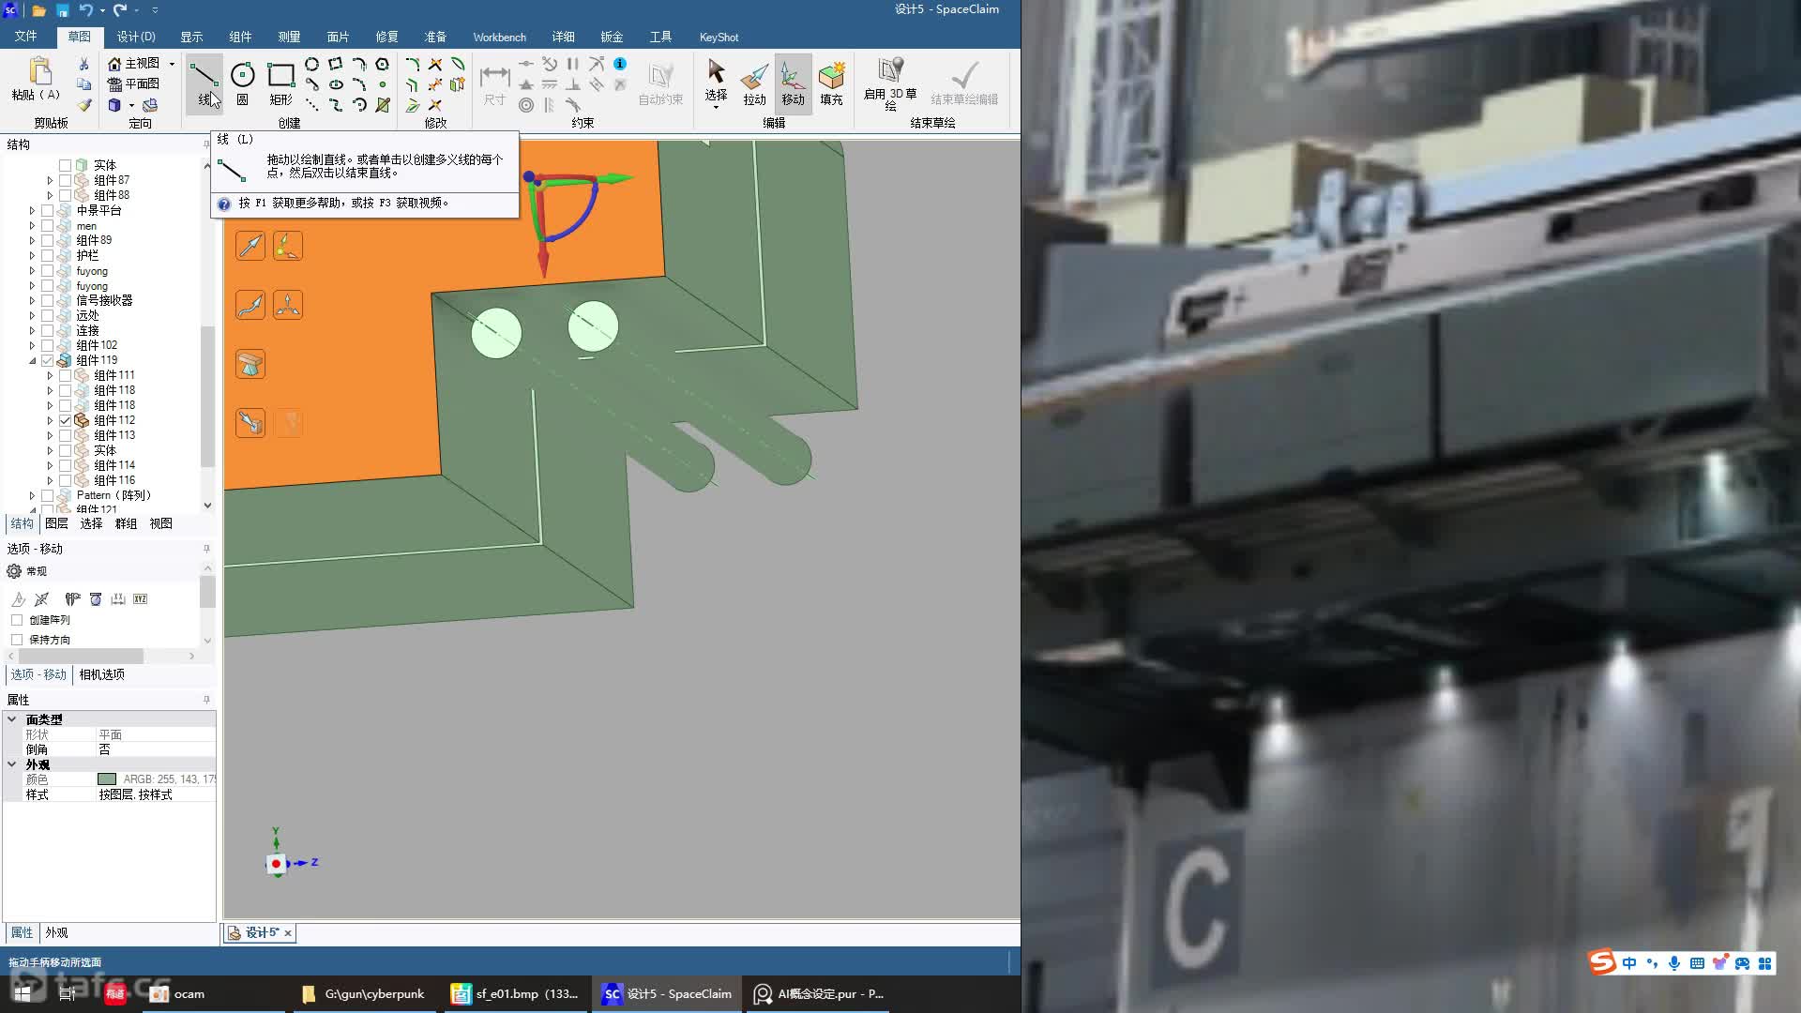This screenshot has height=1013, width=1801.
Task: Open the 主视图 dropdown arrow
Action: tap(172, 64)
